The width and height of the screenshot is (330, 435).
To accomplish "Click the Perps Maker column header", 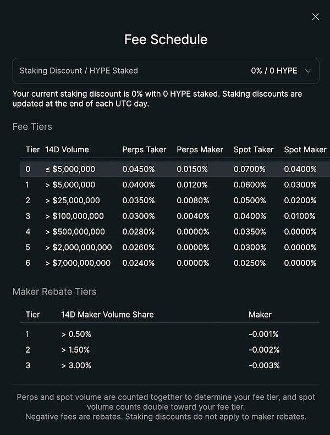I will pos(200,149).
